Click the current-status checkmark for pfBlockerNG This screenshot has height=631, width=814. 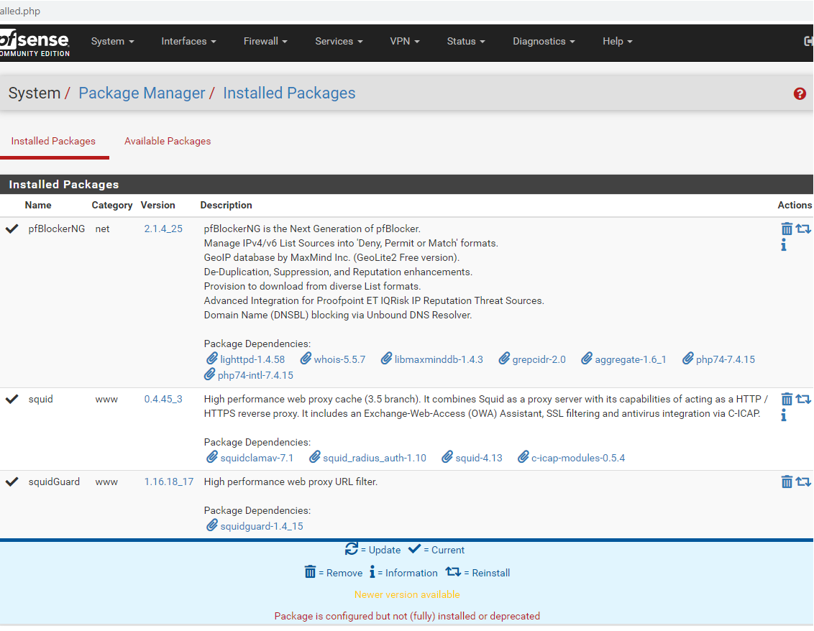12,229
